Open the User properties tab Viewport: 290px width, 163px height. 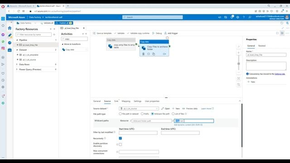point(152,101)
